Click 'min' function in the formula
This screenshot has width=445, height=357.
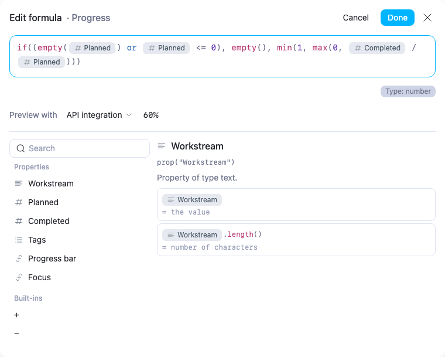(x=285, y=47)
